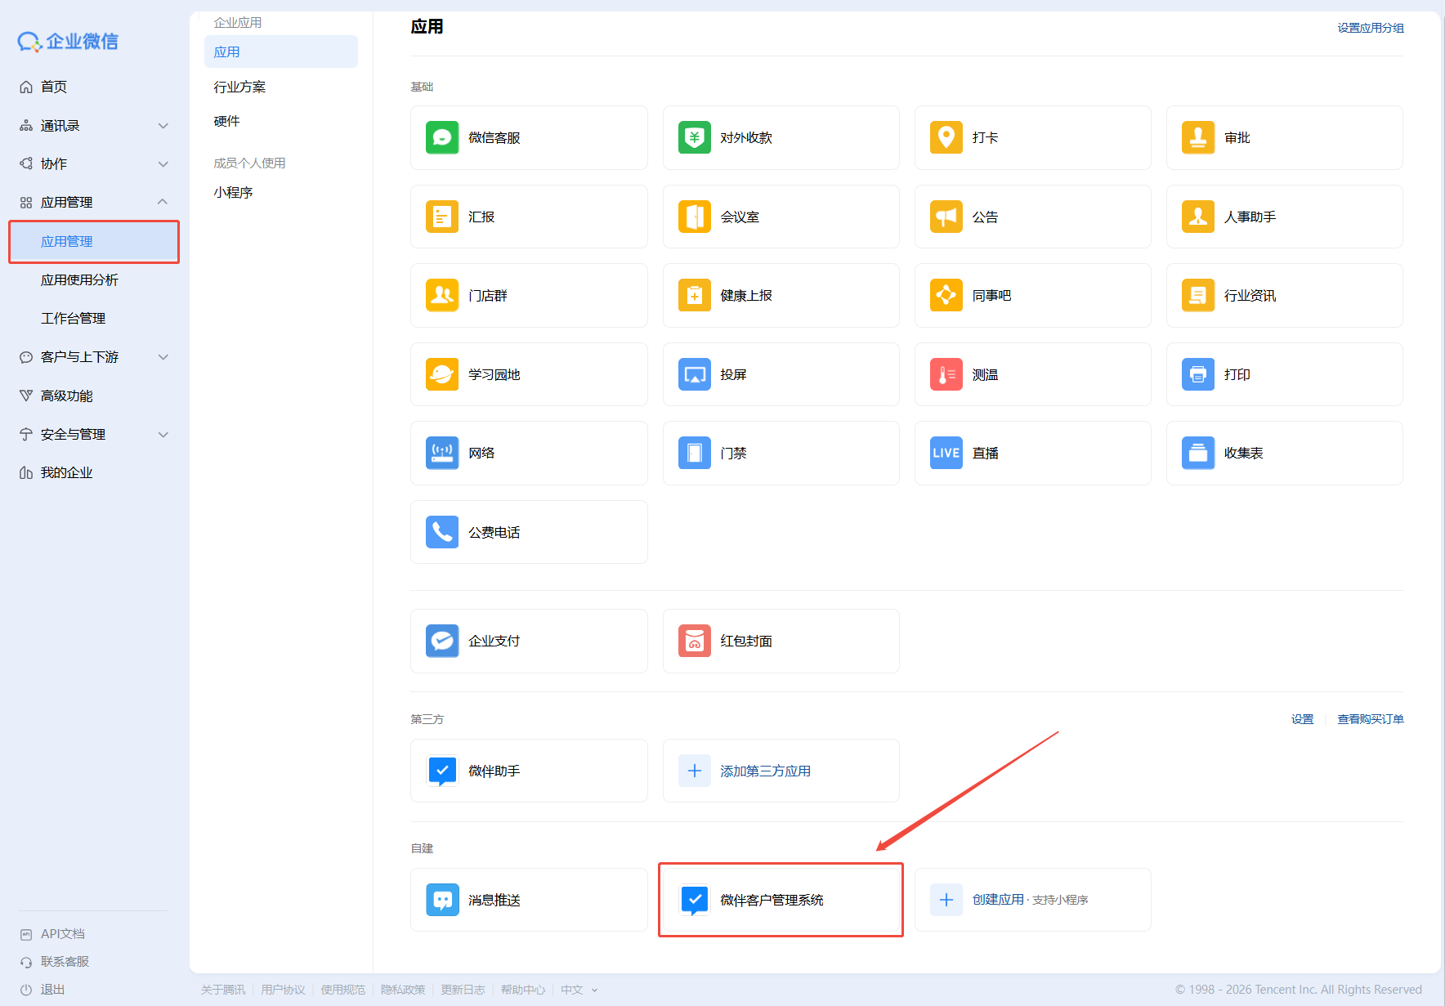
Task: Open 用户协议 footer link
Action: tap(283, 990)
